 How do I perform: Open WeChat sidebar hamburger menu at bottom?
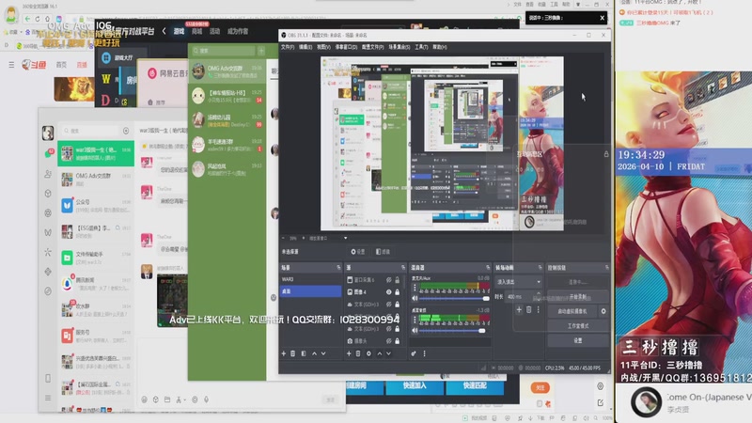point(48,398)
